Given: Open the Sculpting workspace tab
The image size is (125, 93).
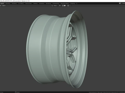Looking at the screenshot, I should [14, 4].
